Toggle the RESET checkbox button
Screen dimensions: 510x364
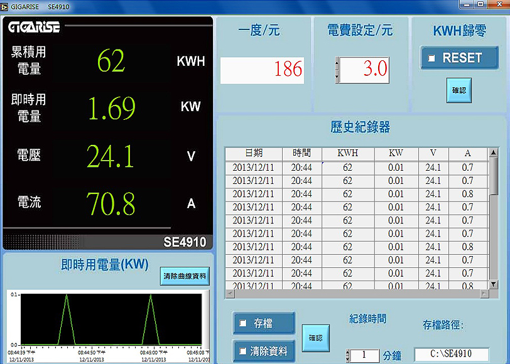(x=459, y=58)
